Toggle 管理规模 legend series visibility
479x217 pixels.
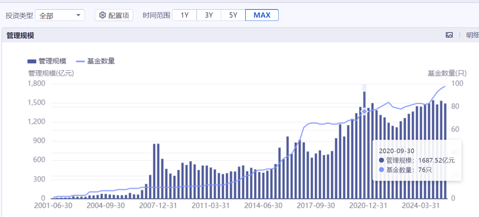[x=47, y=61]
